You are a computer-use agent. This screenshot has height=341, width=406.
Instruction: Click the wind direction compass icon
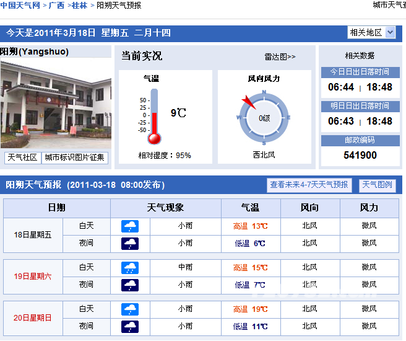click(x=264, y=117)
